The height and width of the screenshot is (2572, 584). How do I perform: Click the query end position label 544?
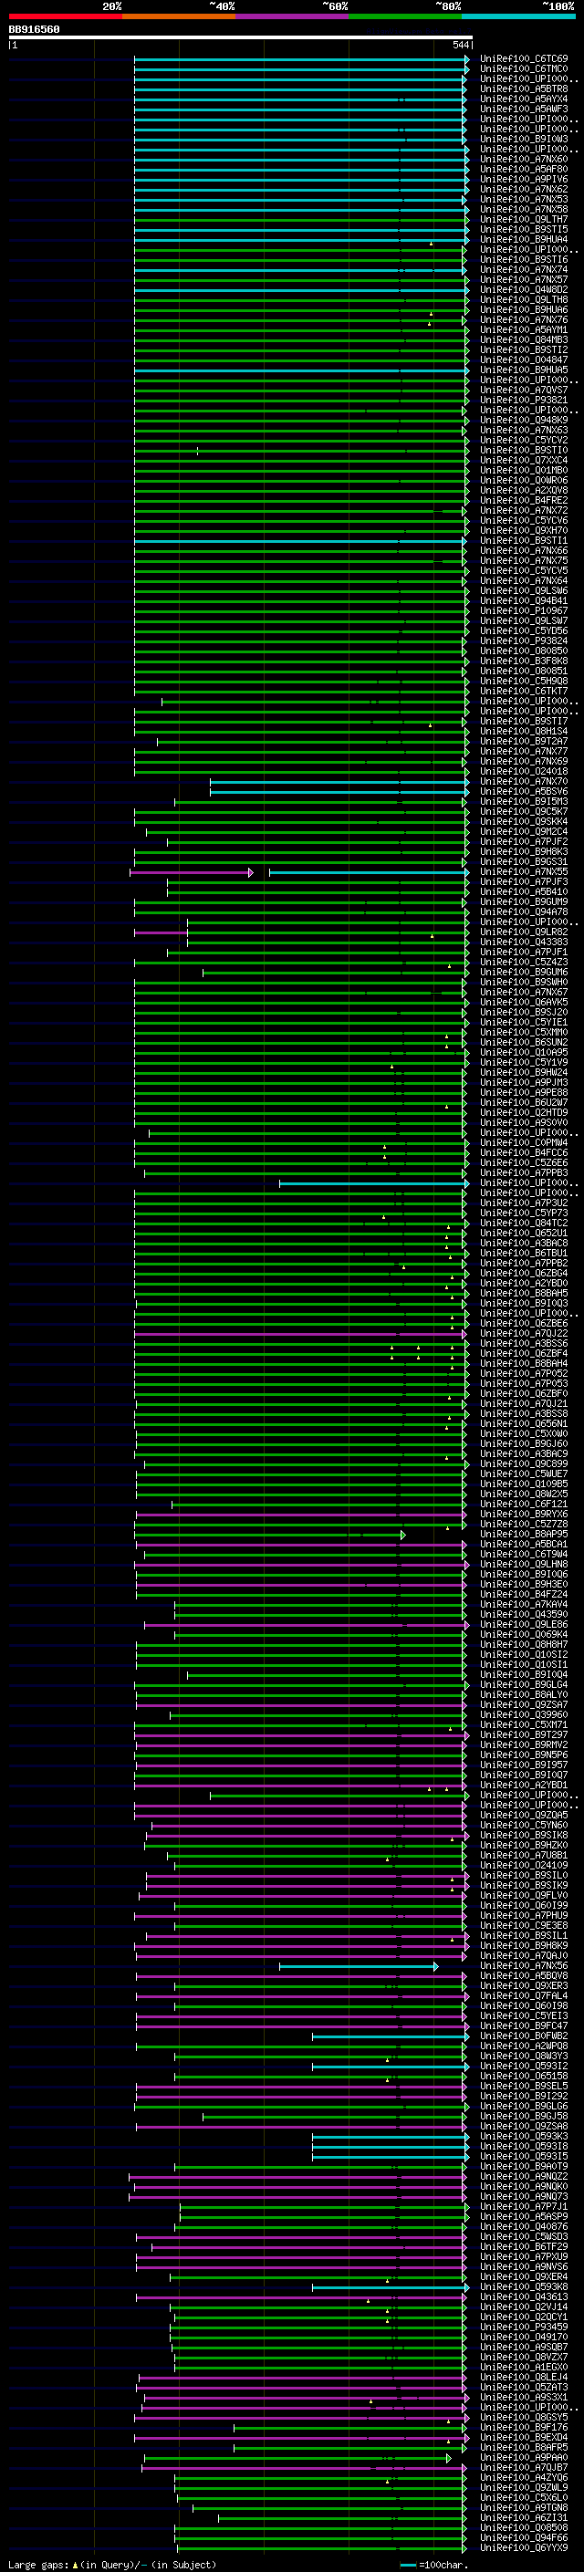point(460,45)
